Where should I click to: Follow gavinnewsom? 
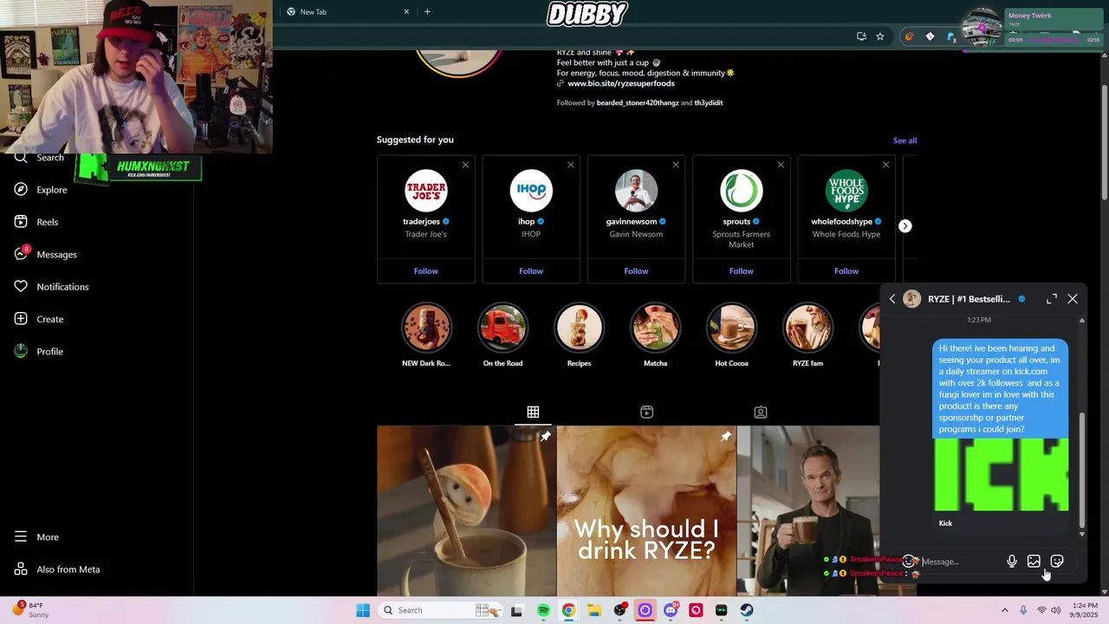tap(636, 271)
